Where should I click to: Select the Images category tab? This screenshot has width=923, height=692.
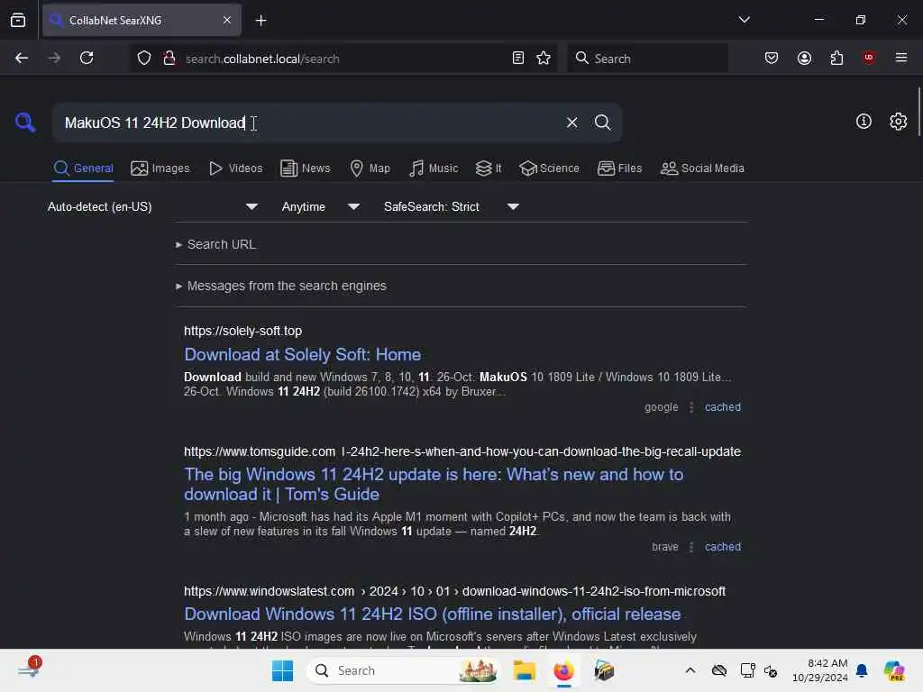[160, 168]
